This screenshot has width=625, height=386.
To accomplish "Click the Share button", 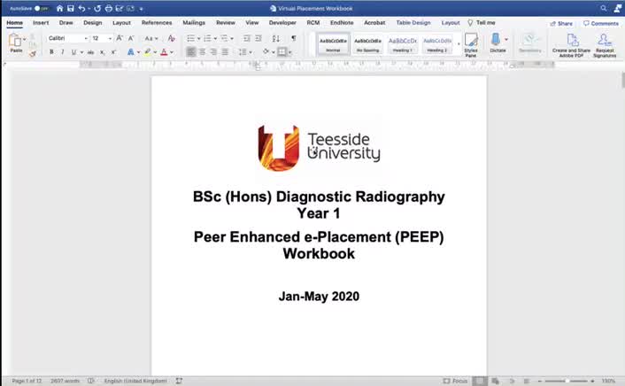I will (561, 23).
